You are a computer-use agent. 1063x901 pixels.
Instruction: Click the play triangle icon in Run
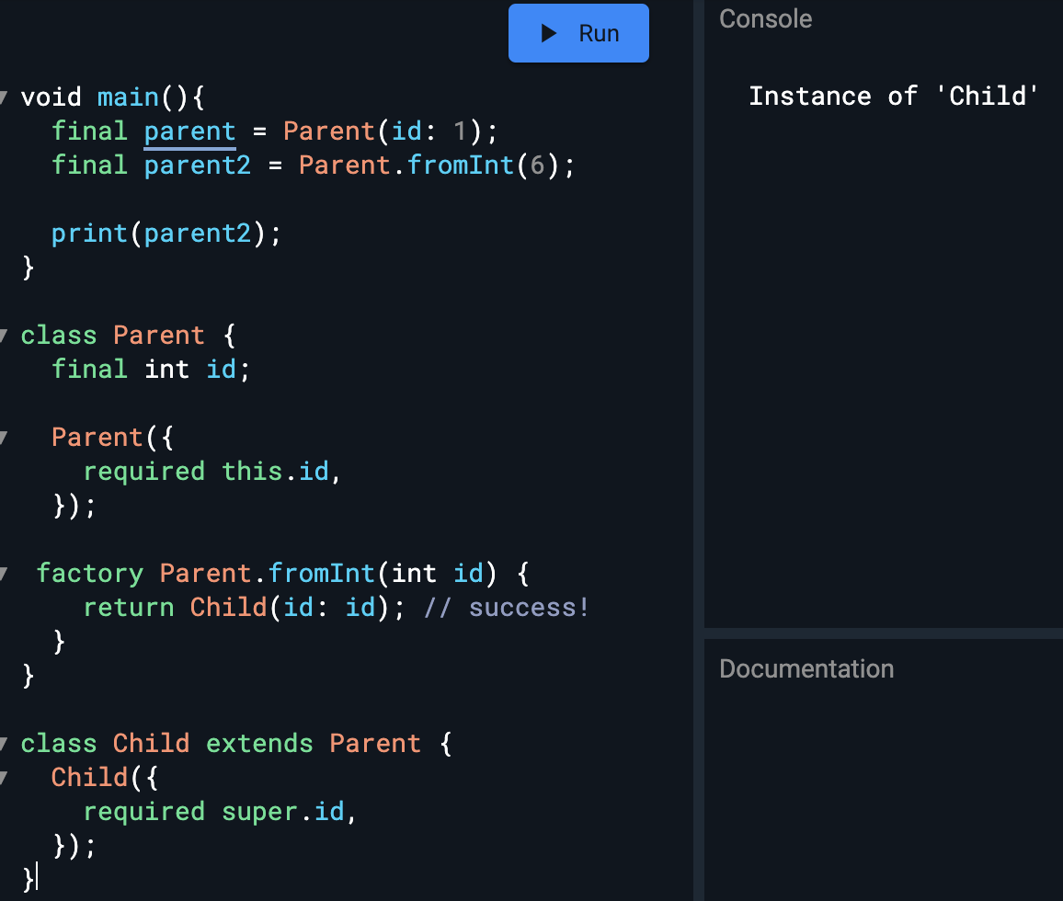click(548, 33)
